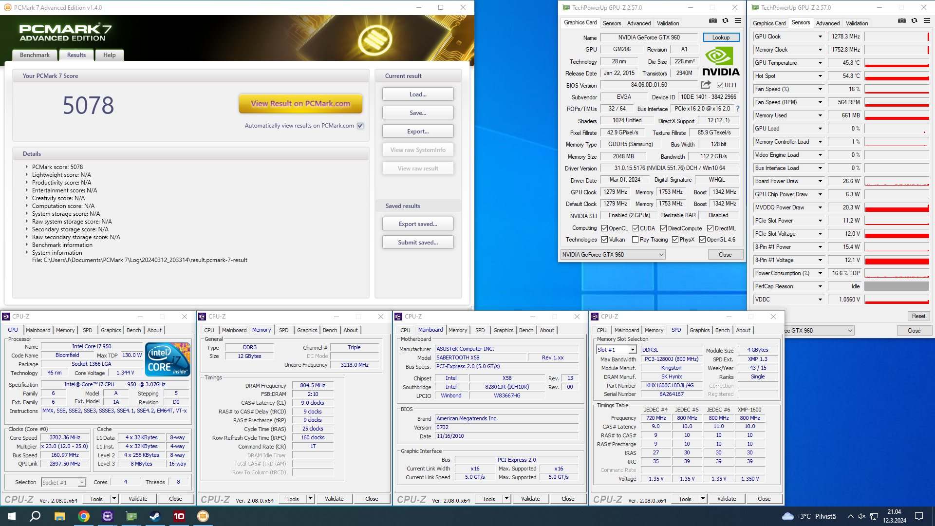Open taskbar Search
Image resolution: width=935 pixels, height=526 pixels.
35,516
